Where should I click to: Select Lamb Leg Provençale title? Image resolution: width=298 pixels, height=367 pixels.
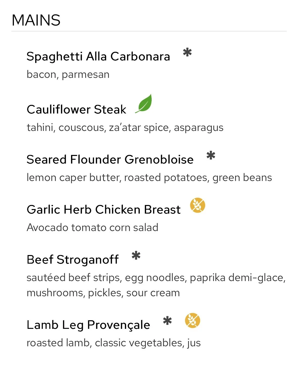88,325
